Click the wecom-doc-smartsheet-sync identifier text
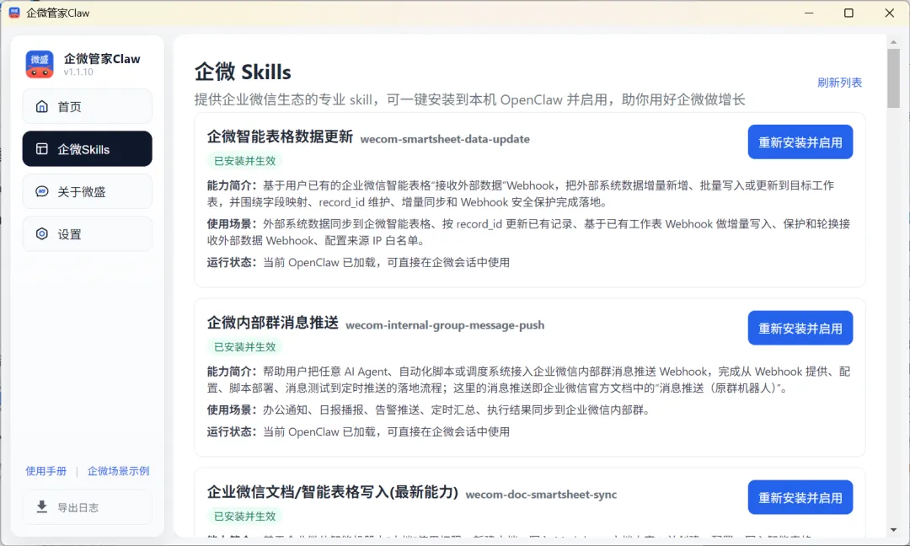This screenshot has width=910, height=546. pos(542,495)
